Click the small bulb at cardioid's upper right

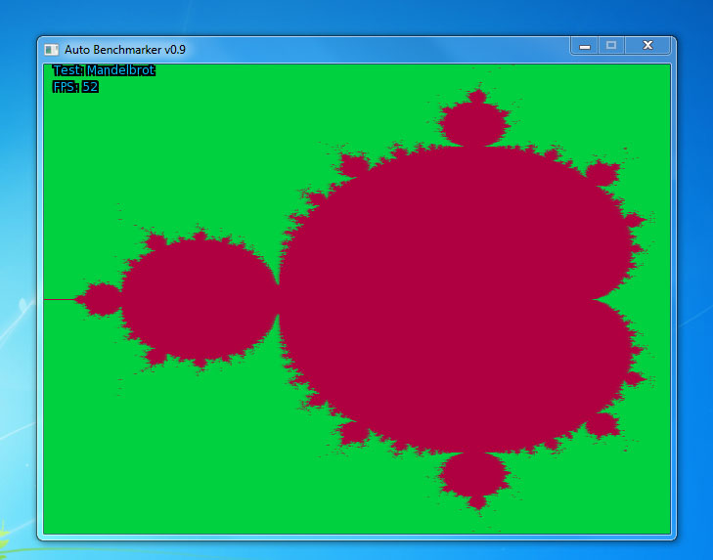(603, 174)
